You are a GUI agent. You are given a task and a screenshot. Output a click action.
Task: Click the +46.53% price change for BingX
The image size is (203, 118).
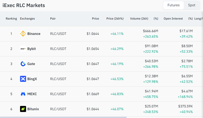[117, 79]
